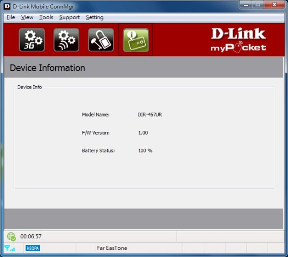Viewport: 288px width, 257px height.
Task: Open the Setting menu
Action: (95, 17)
